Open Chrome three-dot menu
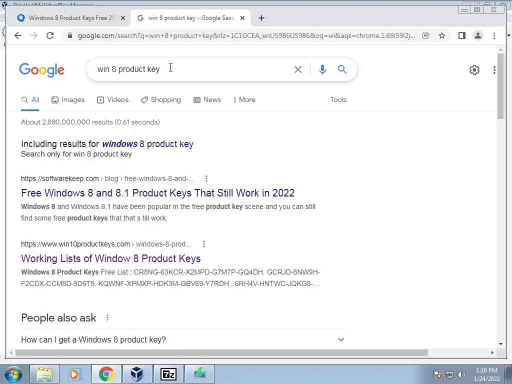Viewport: 512px width, 384px height. tap(494, 35)
